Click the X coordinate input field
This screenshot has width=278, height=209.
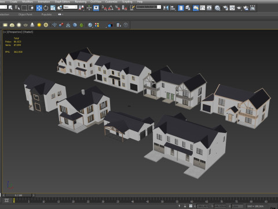pos(203,206)
